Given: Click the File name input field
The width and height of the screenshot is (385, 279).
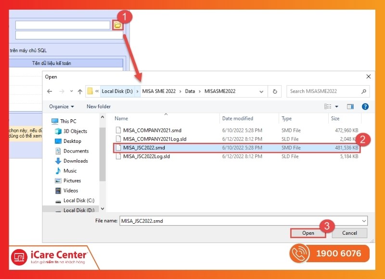Looking at the screenshot, I should (x=240, y=221).
